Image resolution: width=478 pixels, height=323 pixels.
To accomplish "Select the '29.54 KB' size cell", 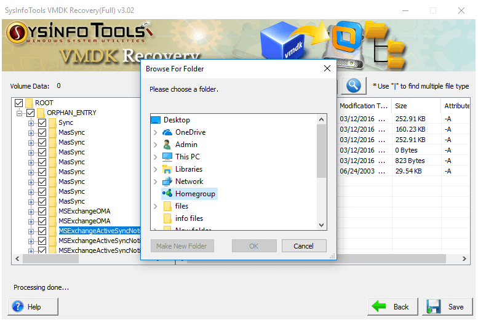I will (408, 171).
